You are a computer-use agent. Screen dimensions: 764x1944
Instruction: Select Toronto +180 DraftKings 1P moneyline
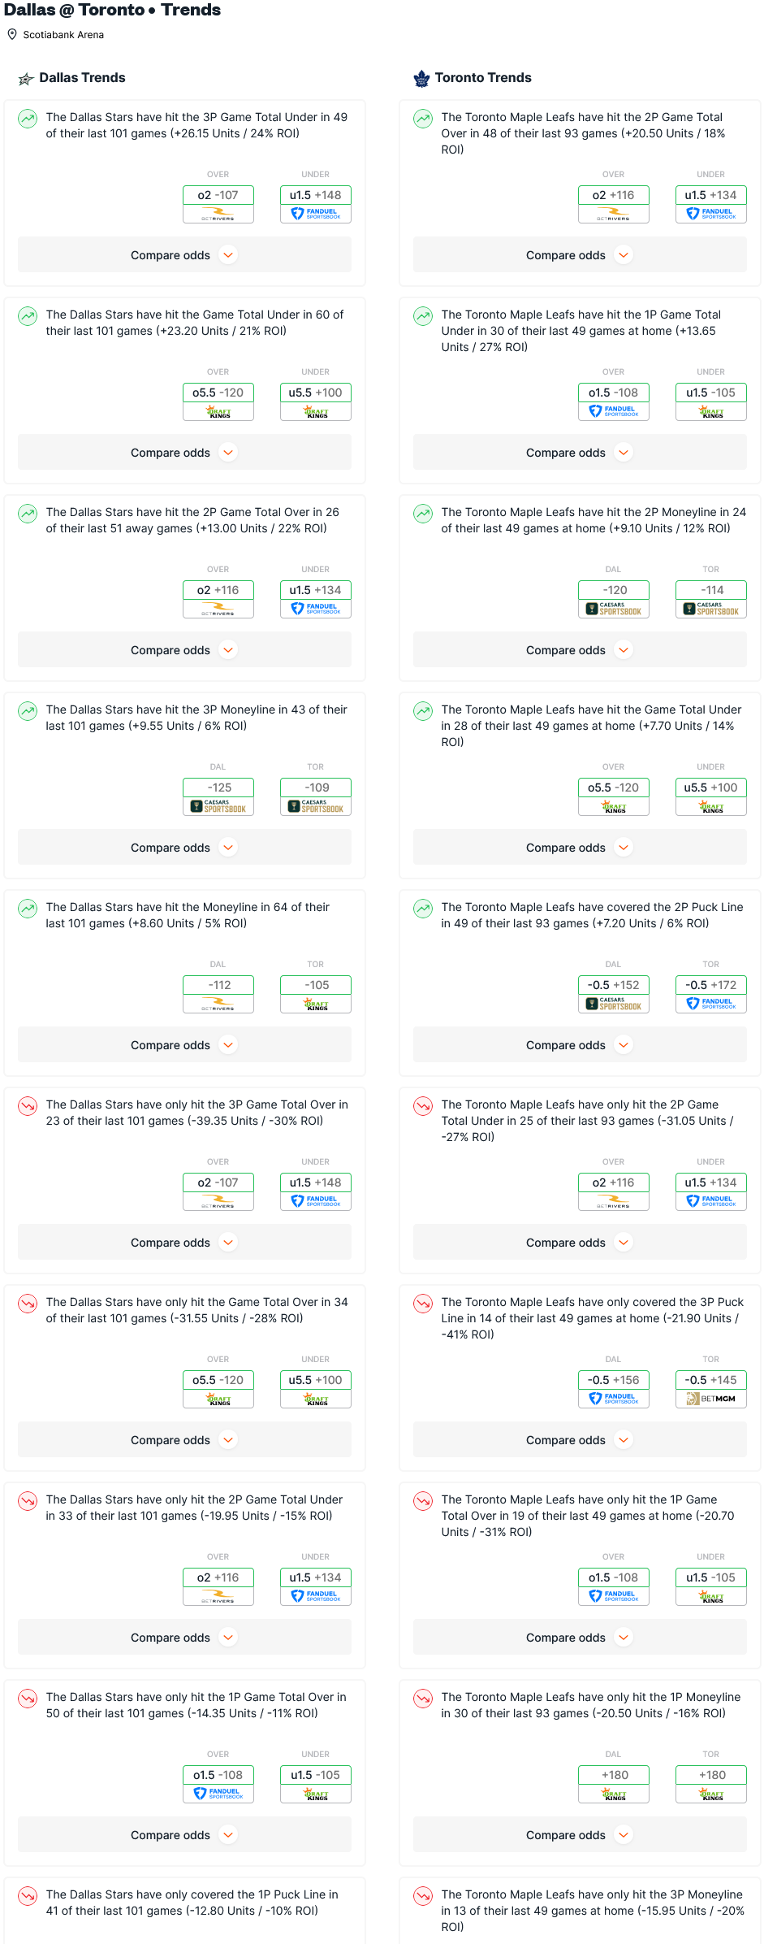711,1784
